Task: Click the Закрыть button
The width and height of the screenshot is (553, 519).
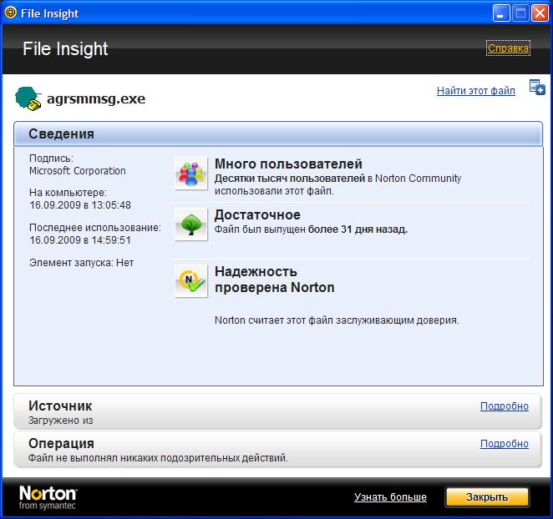Action: pos(487,497)
